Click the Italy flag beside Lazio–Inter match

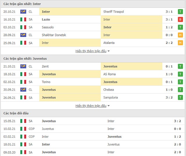click(23, 19)
